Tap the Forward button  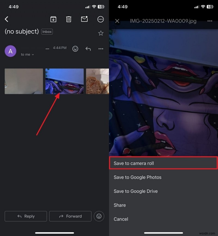click(x=70, y=216)
